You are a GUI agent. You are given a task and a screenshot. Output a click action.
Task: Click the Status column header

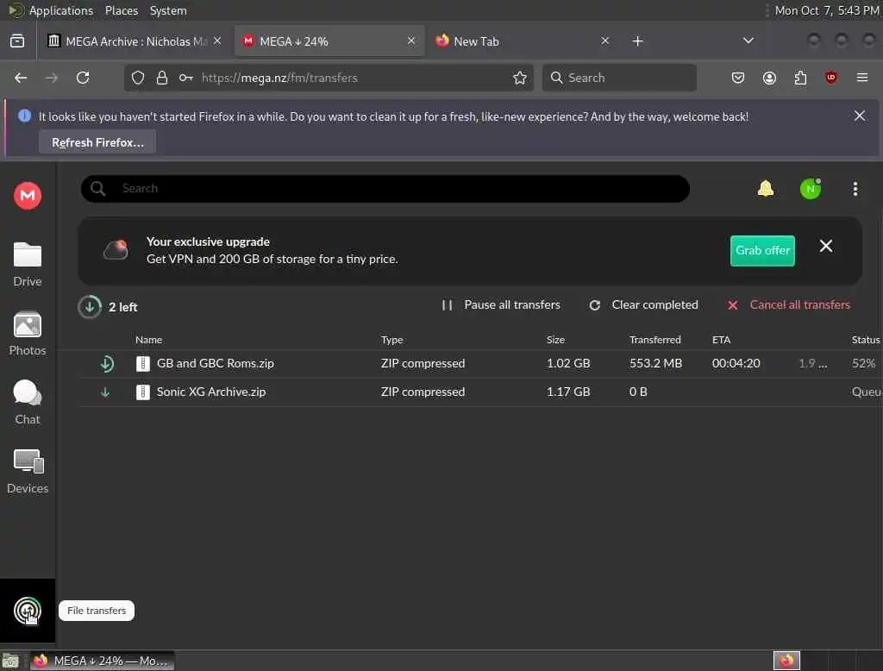[x=866, y=340]
